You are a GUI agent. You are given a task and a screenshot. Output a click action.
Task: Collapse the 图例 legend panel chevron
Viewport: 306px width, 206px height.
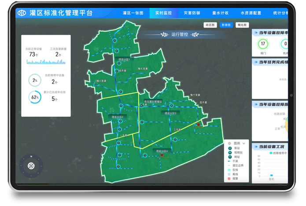[244, 143]
